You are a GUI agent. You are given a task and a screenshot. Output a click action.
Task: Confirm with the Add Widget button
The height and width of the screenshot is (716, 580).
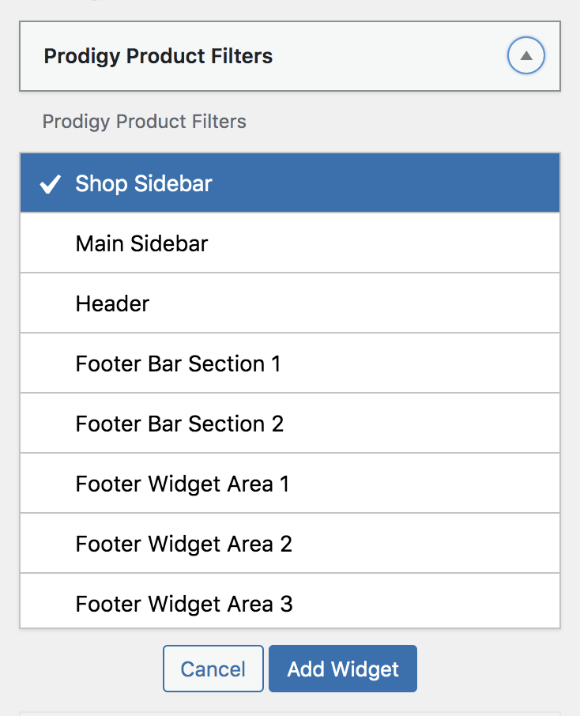tap(342, 669)
